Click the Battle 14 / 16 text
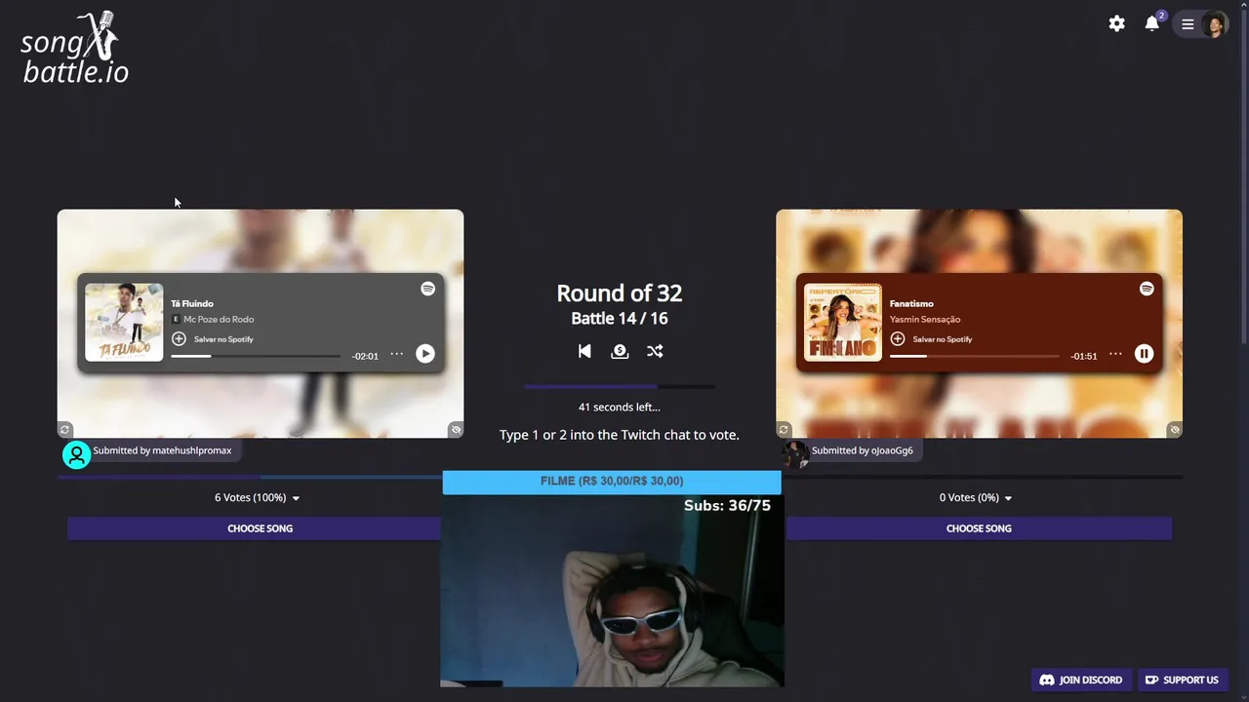Image resolution: width=1249 pixels, height=702 pixels. (x=620, y=319)
